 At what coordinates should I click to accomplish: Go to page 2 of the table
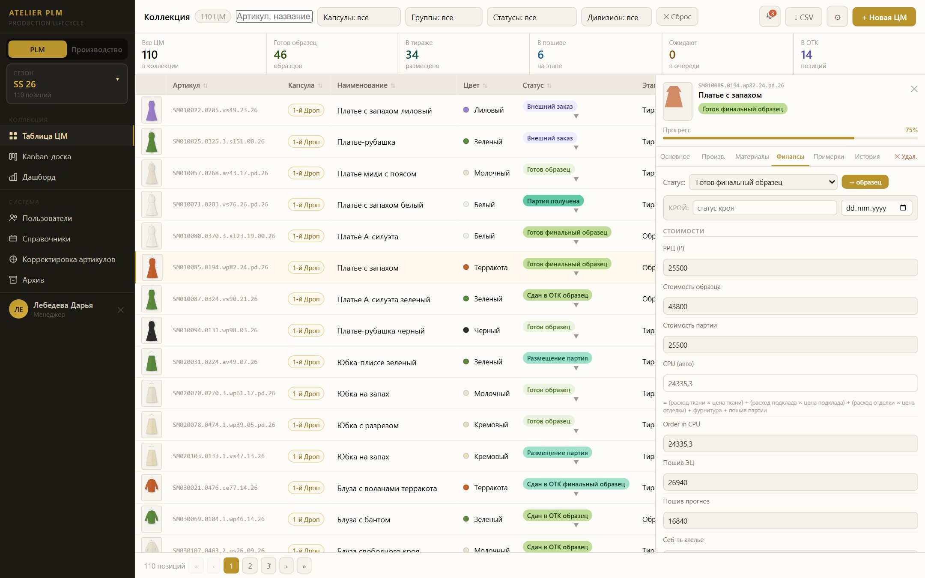(250, 566)
